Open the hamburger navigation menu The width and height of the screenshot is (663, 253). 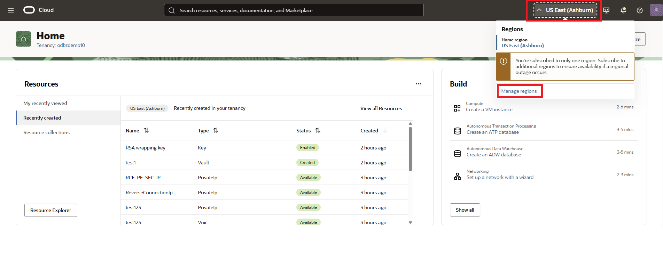tap(11, 10)
